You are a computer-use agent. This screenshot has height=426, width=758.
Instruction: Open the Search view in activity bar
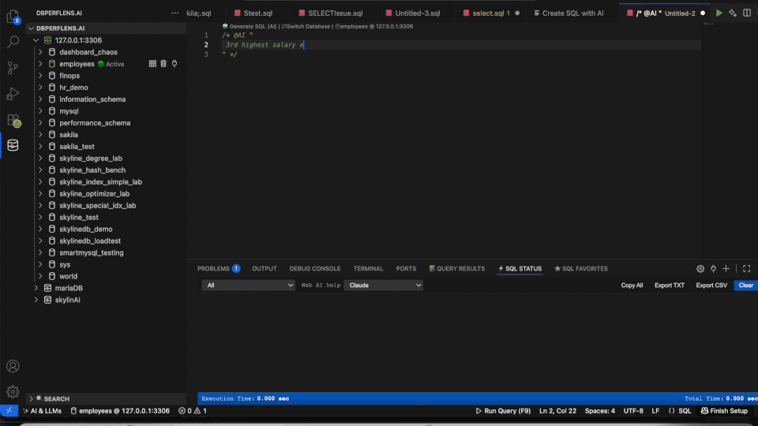[13, 42]
